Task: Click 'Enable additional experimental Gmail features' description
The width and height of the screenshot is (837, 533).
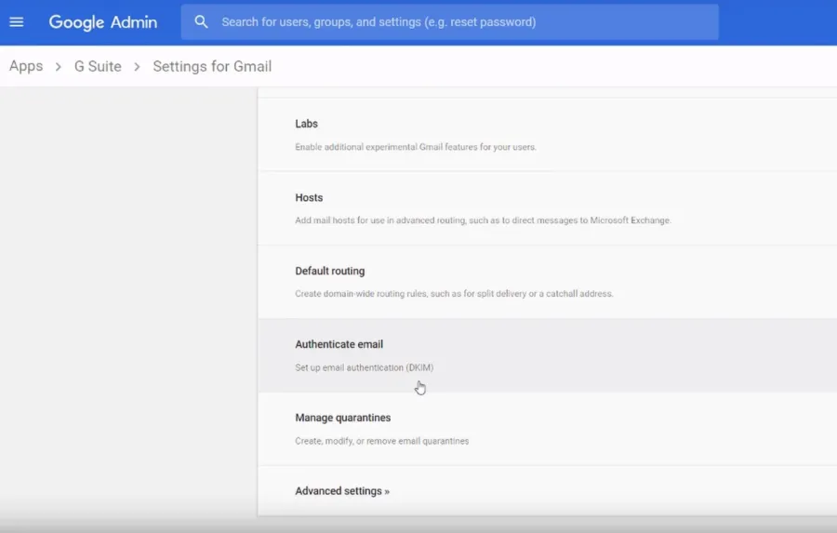Action: (x=416, y=147)
